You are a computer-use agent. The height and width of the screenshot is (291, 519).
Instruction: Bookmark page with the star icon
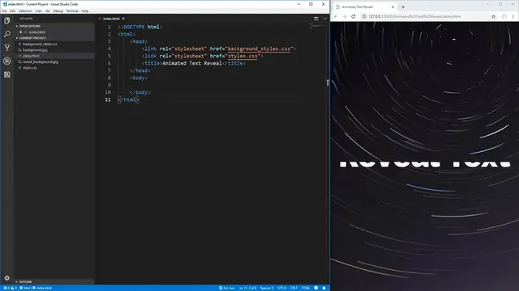pos(493,16)
